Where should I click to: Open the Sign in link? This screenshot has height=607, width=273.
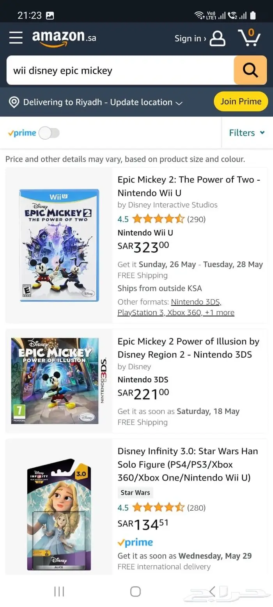[190, 38]
